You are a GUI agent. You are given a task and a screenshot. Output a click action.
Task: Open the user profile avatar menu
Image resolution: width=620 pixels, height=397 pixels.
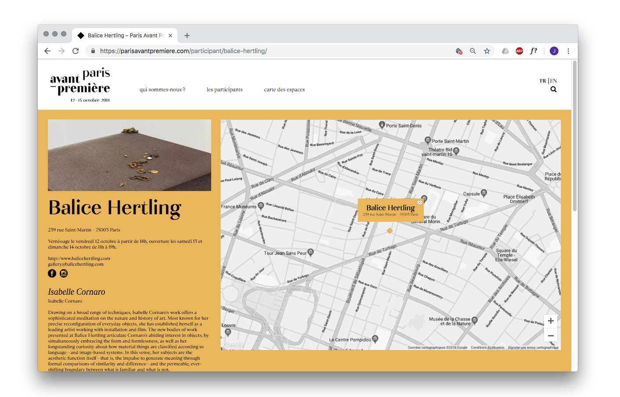(554, 51)
